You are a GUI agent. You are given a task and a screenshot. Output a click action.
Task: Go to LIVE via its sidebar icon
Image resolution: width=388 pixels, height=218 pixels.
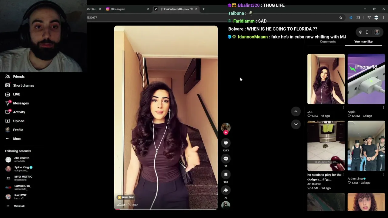click(8, 94)
